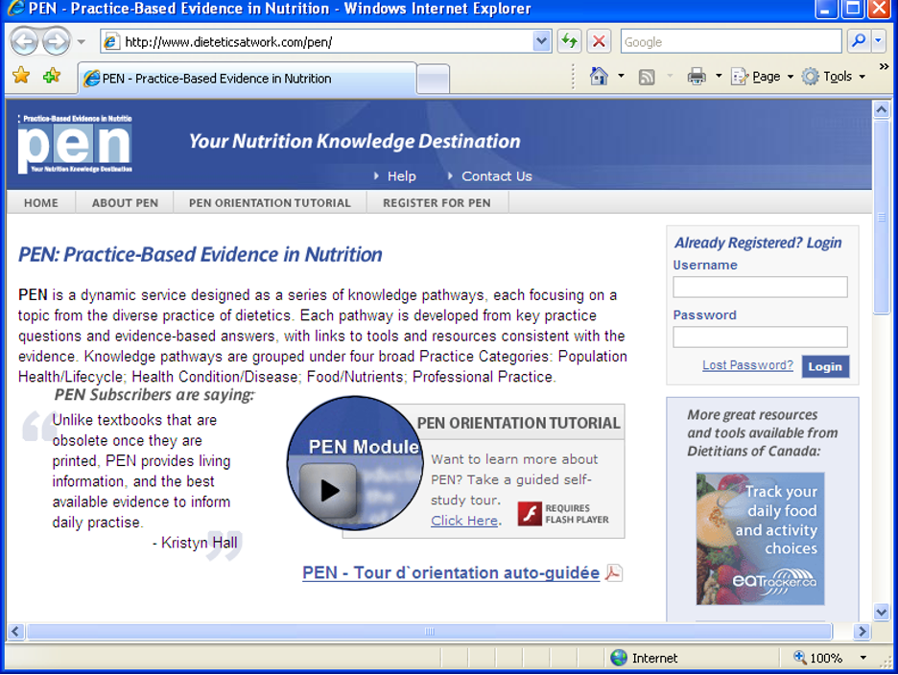This screenshot has width=898, height=675.
Task: Click the RSS feeds icon
Action: pos(647,77)
